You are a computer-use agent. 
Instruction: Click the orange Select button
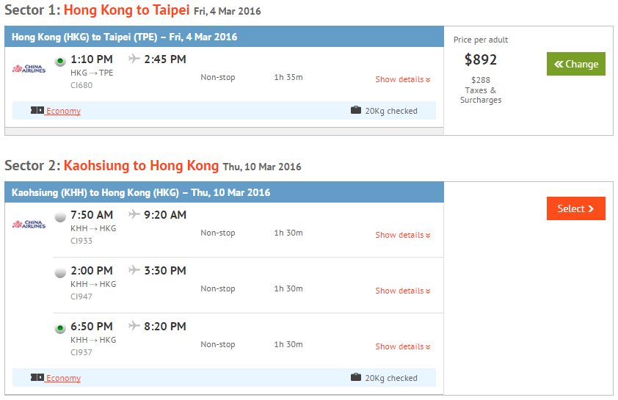coord(576,208)
